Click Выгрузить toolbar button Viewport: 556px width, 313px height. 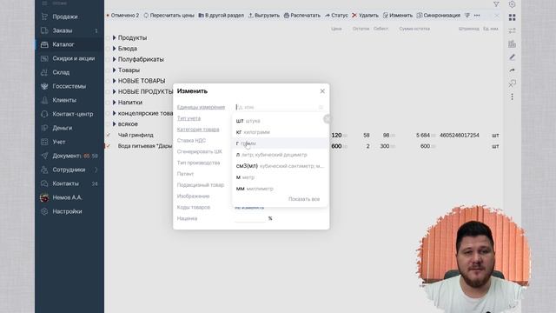click(x=264, y=16)
